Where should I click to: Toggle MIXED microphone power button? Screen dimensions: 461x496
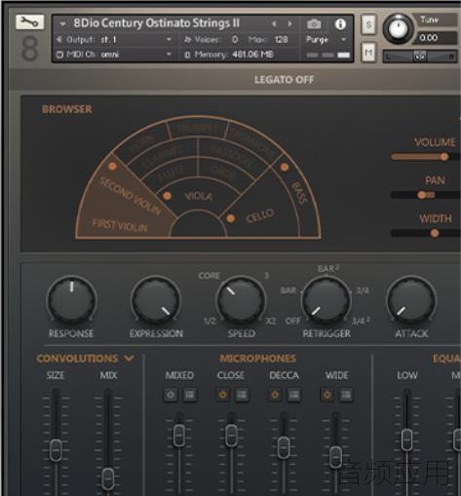(x=171, y=395)
